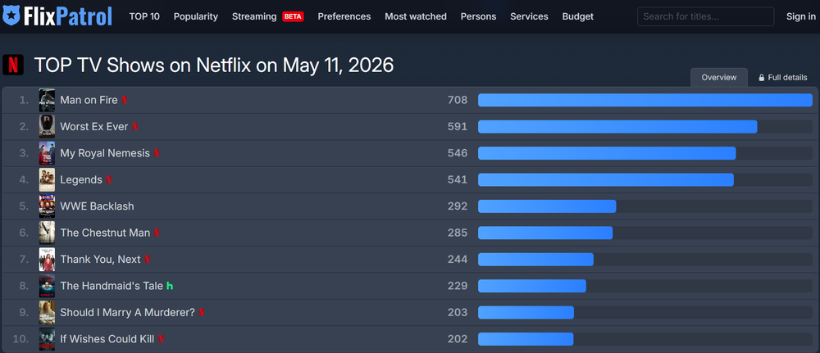Open the WWE Backlash title link
This screenshot has height=353, width=820.
98,206
